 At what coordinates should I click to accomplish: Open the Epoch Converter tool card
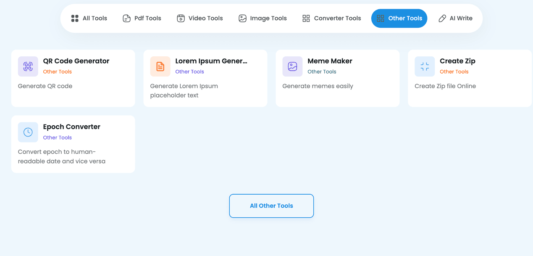coord(73,144)
